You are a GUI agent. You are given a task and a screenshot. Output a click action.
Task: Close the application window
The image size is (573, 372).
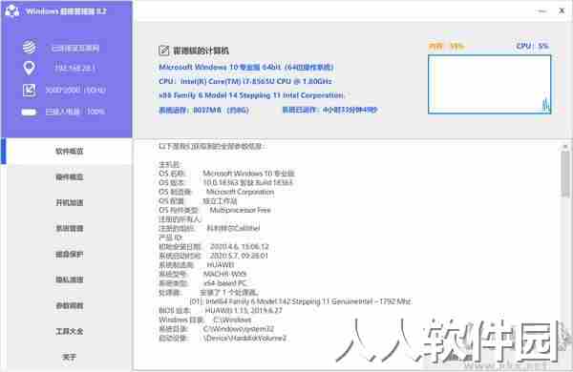click(x=562, y=10)
